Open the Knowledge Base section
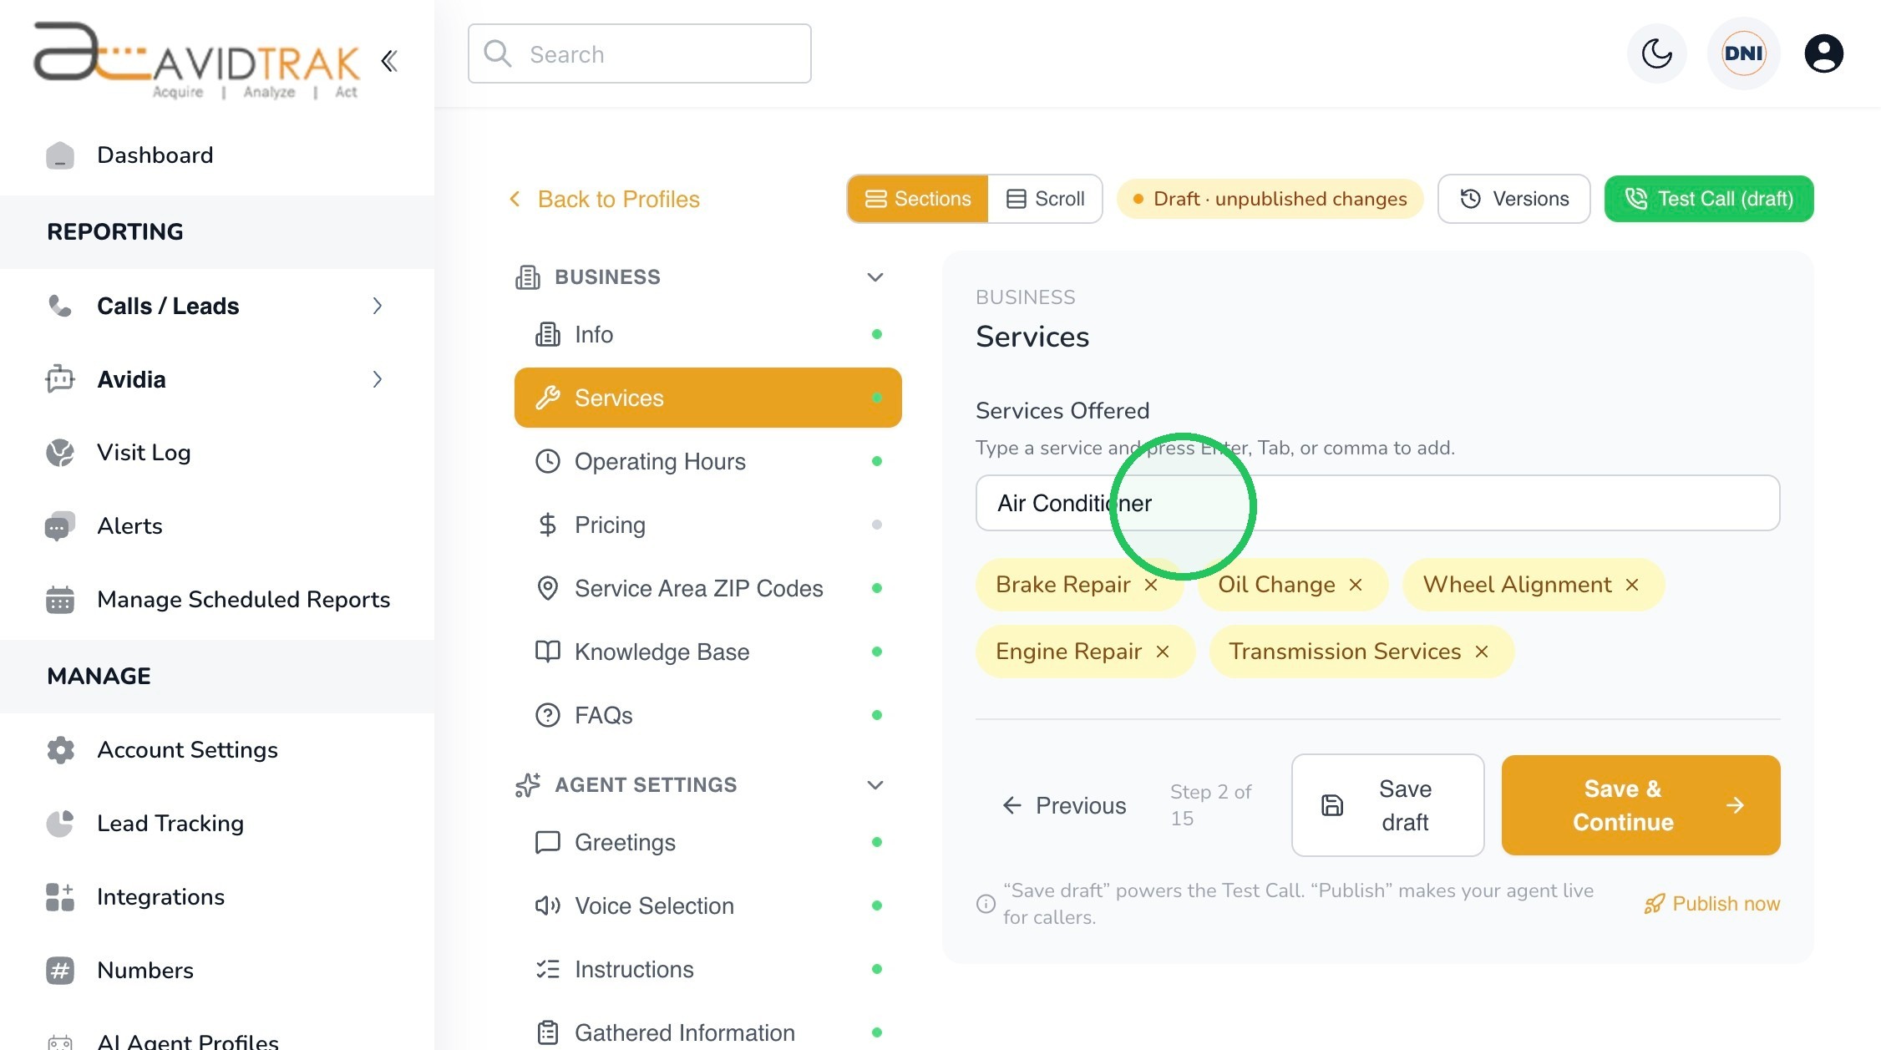The image size is (1881, 1050). point(708,652)
